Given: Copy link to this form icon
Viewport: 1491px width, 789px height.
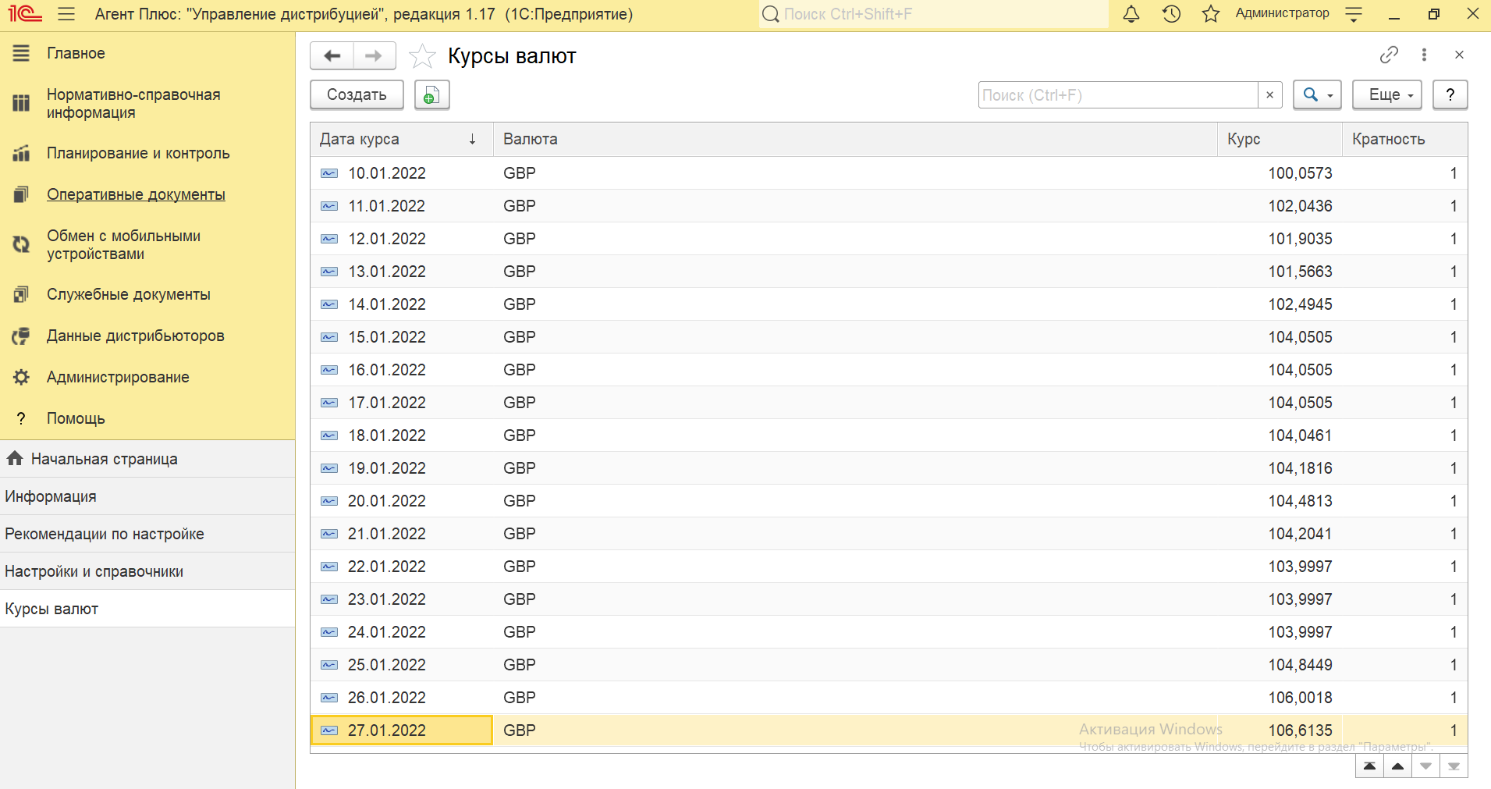Looking at the screenshot, I should pos(1389,55).
